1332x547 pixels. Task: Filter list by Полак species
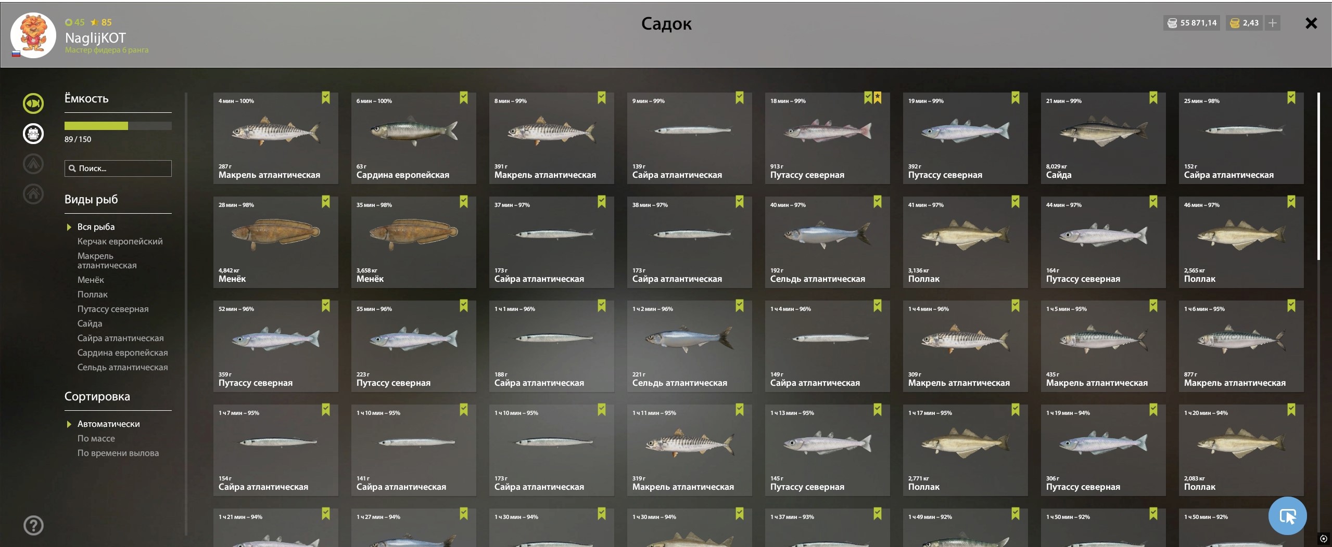pyautogui.click(x=92, y=294)
